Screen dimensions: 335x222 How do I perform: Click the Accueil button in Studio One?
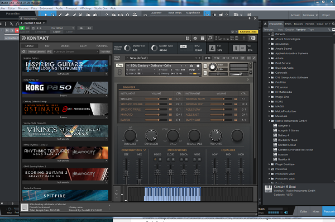coord(295,15)
